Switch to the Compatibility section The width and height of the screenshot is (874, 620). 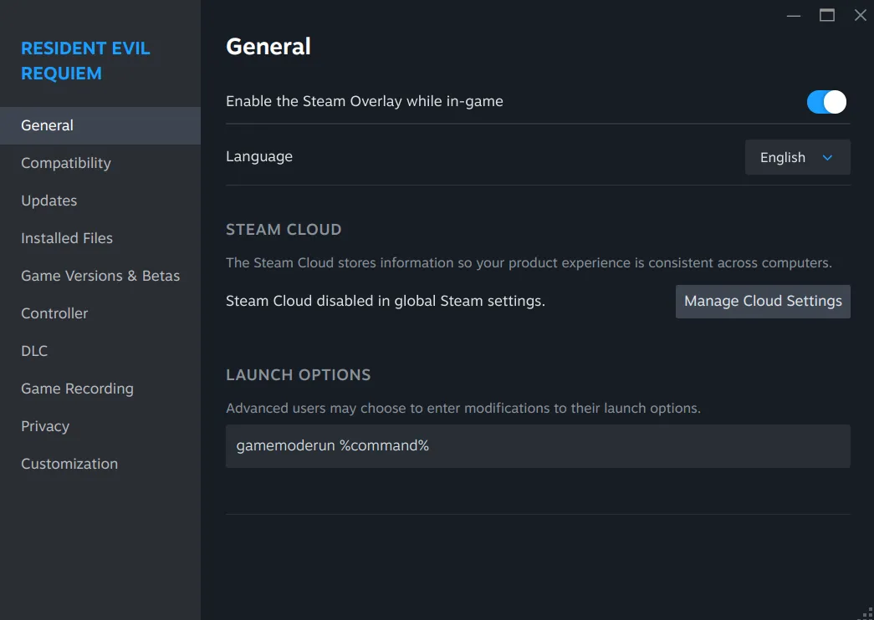click(x=66, y=163)
